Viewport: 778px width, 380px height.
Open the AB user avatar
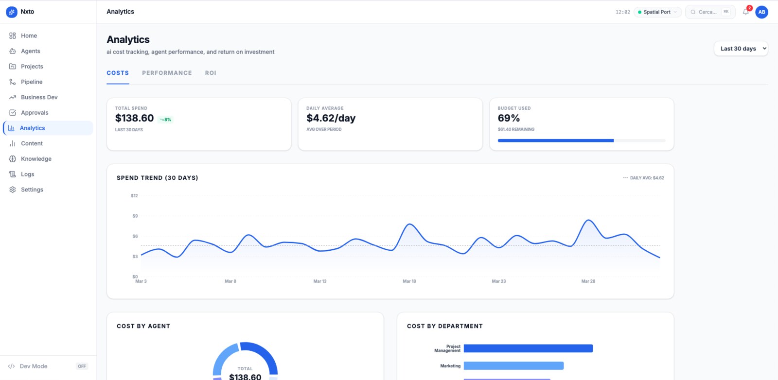(761, 12)
